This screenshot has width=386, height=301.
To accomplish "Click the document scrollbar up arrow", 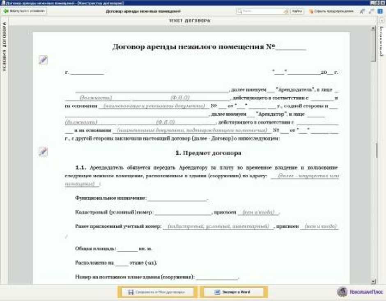I will [373, 29].
